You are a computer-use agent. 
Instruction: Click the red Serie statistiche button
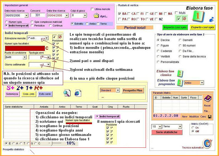point(167,132)
